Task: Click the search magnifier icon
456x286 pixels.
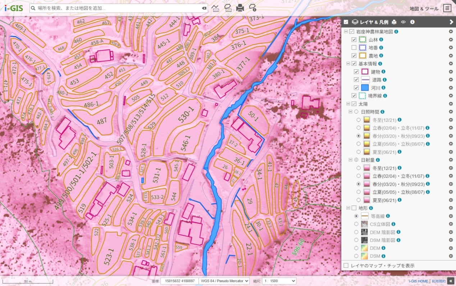Action: pos(33,8)
